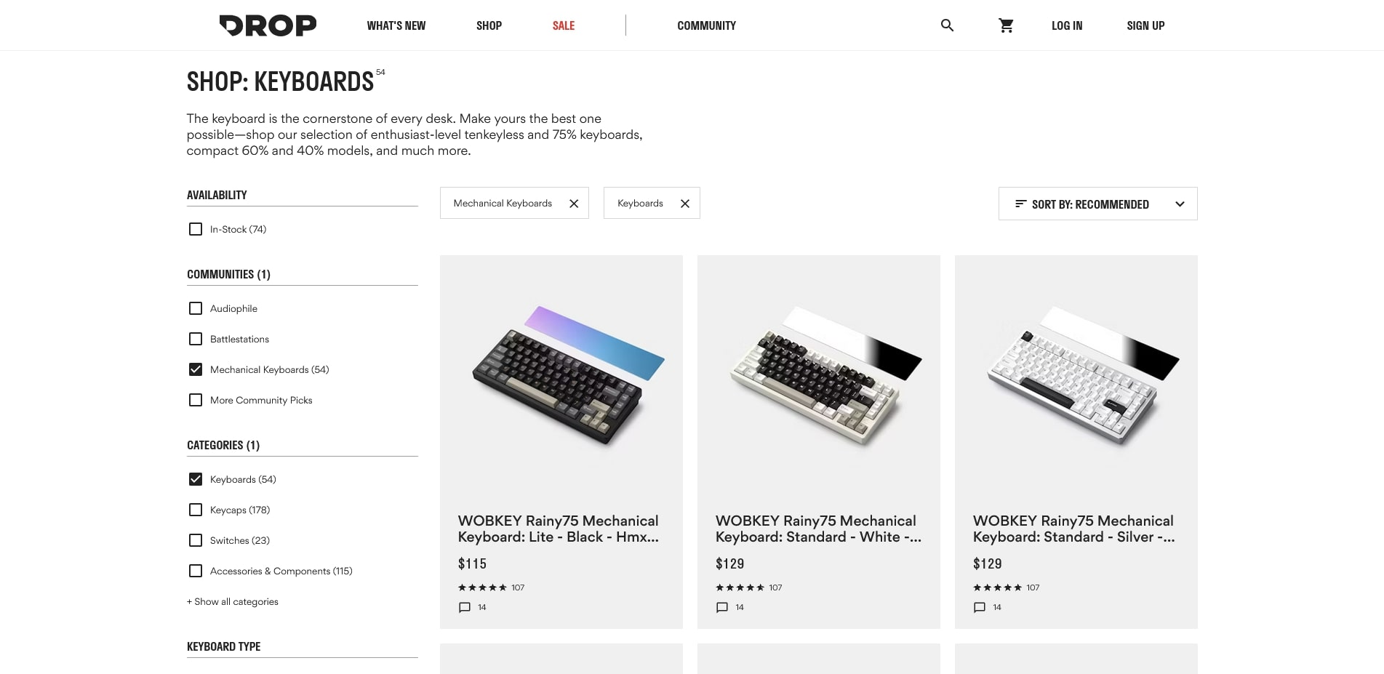Enable the In-Stock availability checkbox
Image resolution: width=1384 pixels, height=674 pixels.
[x=196, y=229]
